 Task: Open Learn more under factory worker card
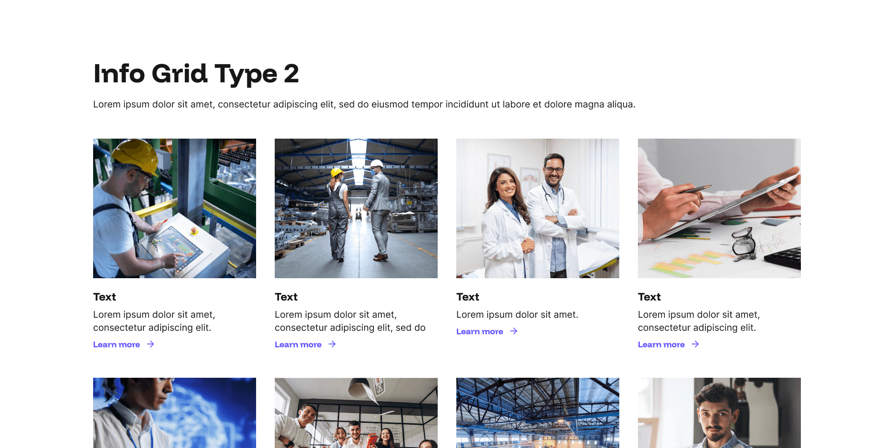coord(116,345)
